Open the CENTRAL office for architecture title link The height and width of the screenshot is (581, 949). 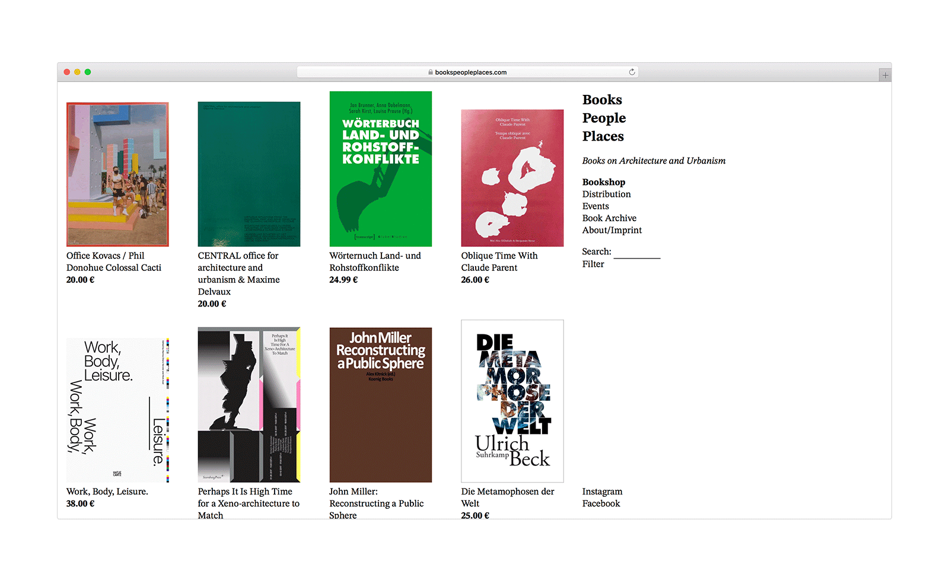click(x=239, y=273)
